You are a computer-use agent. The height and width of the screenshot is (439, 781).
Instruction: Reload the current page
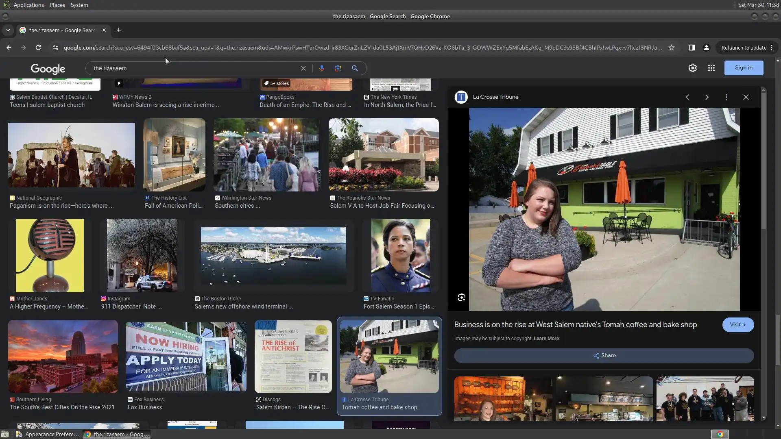tap(38, 48)
